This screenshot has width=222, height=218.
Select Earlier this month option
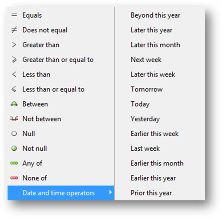(157, 163)
